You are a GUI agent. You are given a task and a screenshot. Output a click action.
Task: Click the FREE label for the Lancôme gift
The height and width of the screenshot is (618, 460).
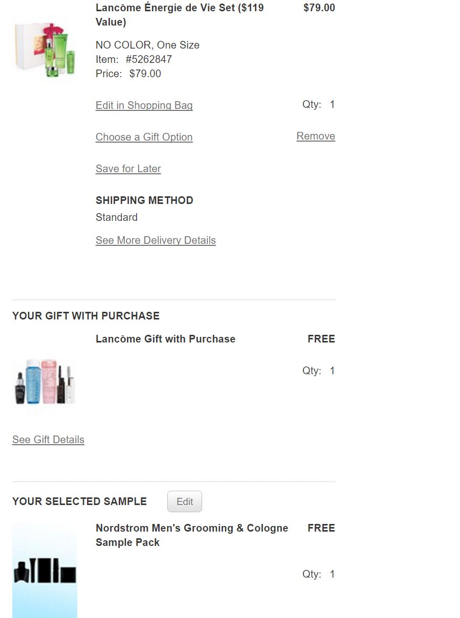pyautogui.click(x=321, y=339)
